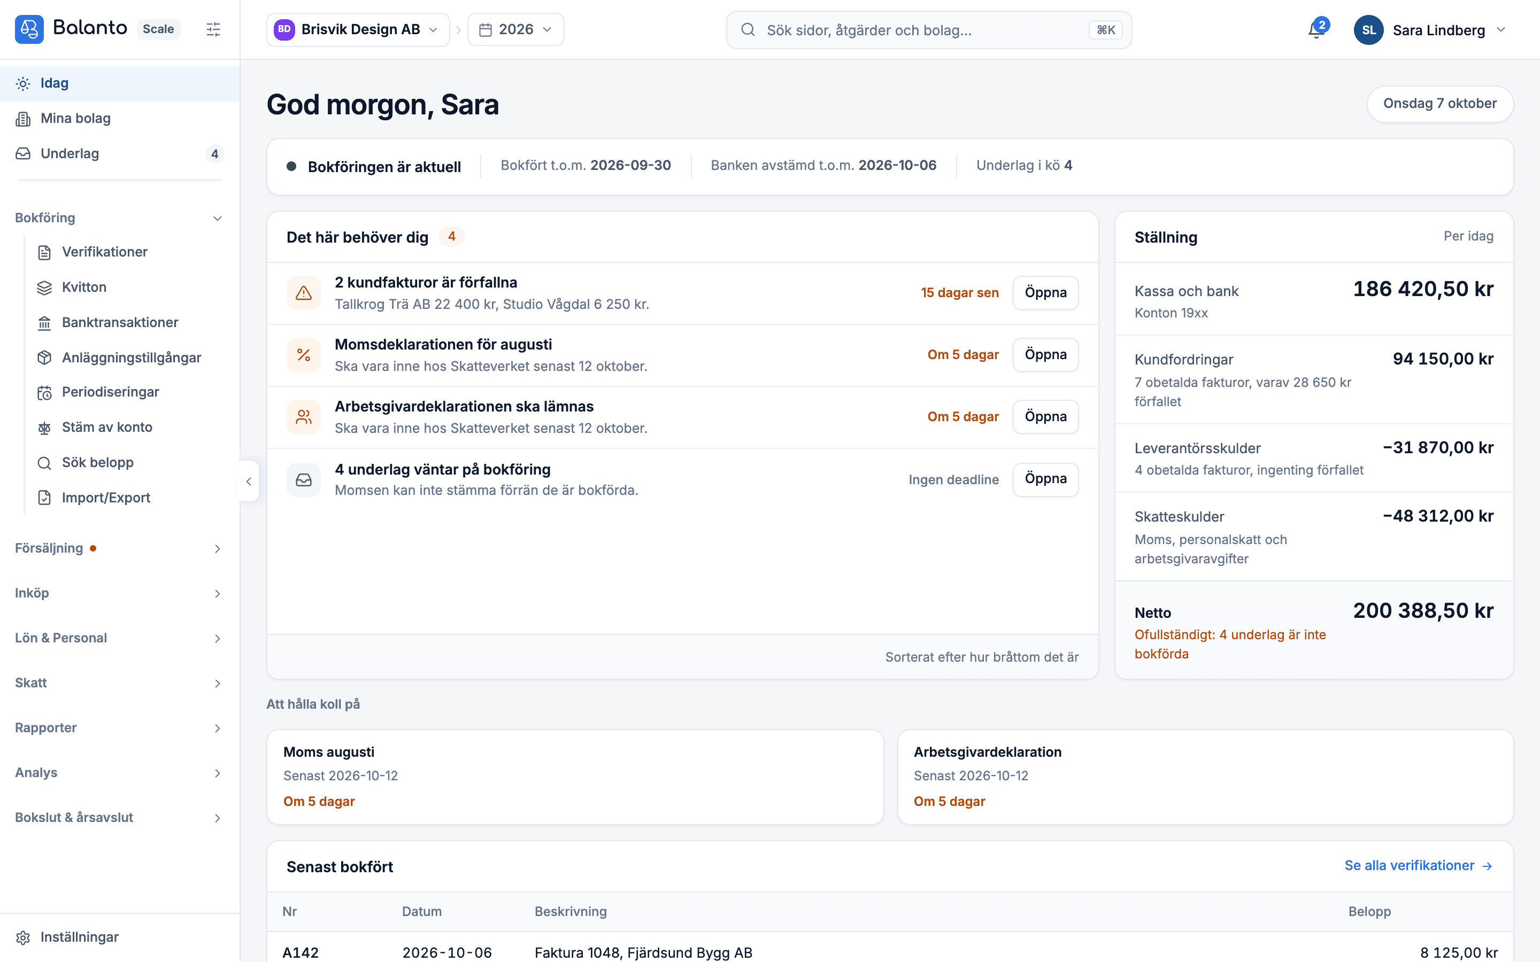Image resolution: width=1540 pixels, height=962 pixels.
Task: Click the Sök belopp magnifier icon
Action: click(44, 463)
